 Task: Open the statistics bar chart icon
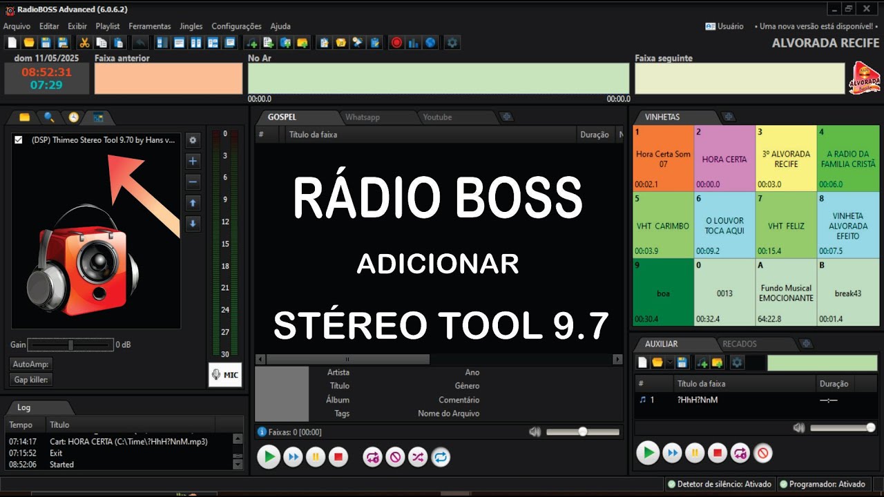[x=414, y=43]
